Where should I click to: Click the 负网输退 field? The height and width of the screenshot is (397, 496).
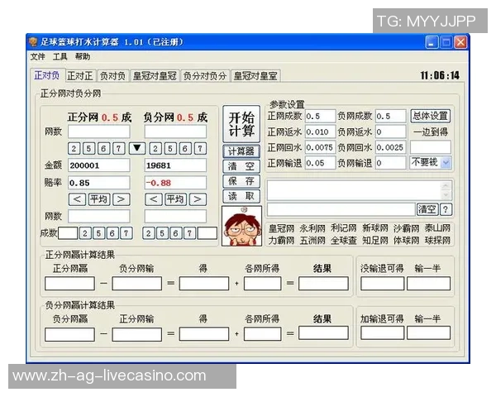click(x=391, y=163)
